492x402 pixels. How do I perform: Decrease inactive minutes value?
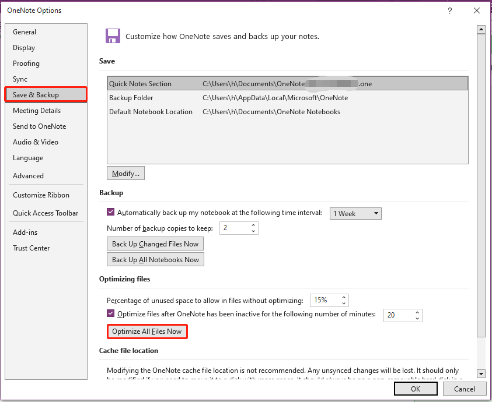click(417, 318)
